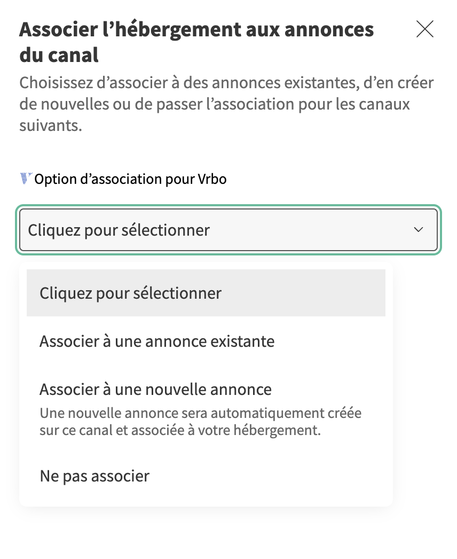Choose 'Ne pas associer' from the list
457x559 pixels.
point(94,476)
